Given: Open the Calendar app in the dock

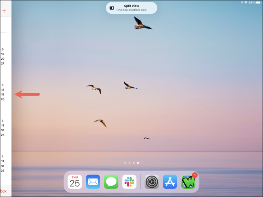Looking at the screenshot, I should tap(74, 182).
